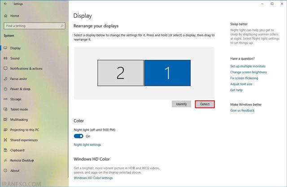Click the search magnifier icon in Find a setting
Image resolution: width=287 pixels, height=187 pixels.
pyautogui.click(x=62, y=26)
